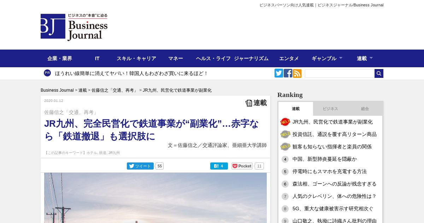Image resolution: width=424 pixels, height=223 pixels.
Task: Open the エンタメ navigation item
Action: pos(289,58)
